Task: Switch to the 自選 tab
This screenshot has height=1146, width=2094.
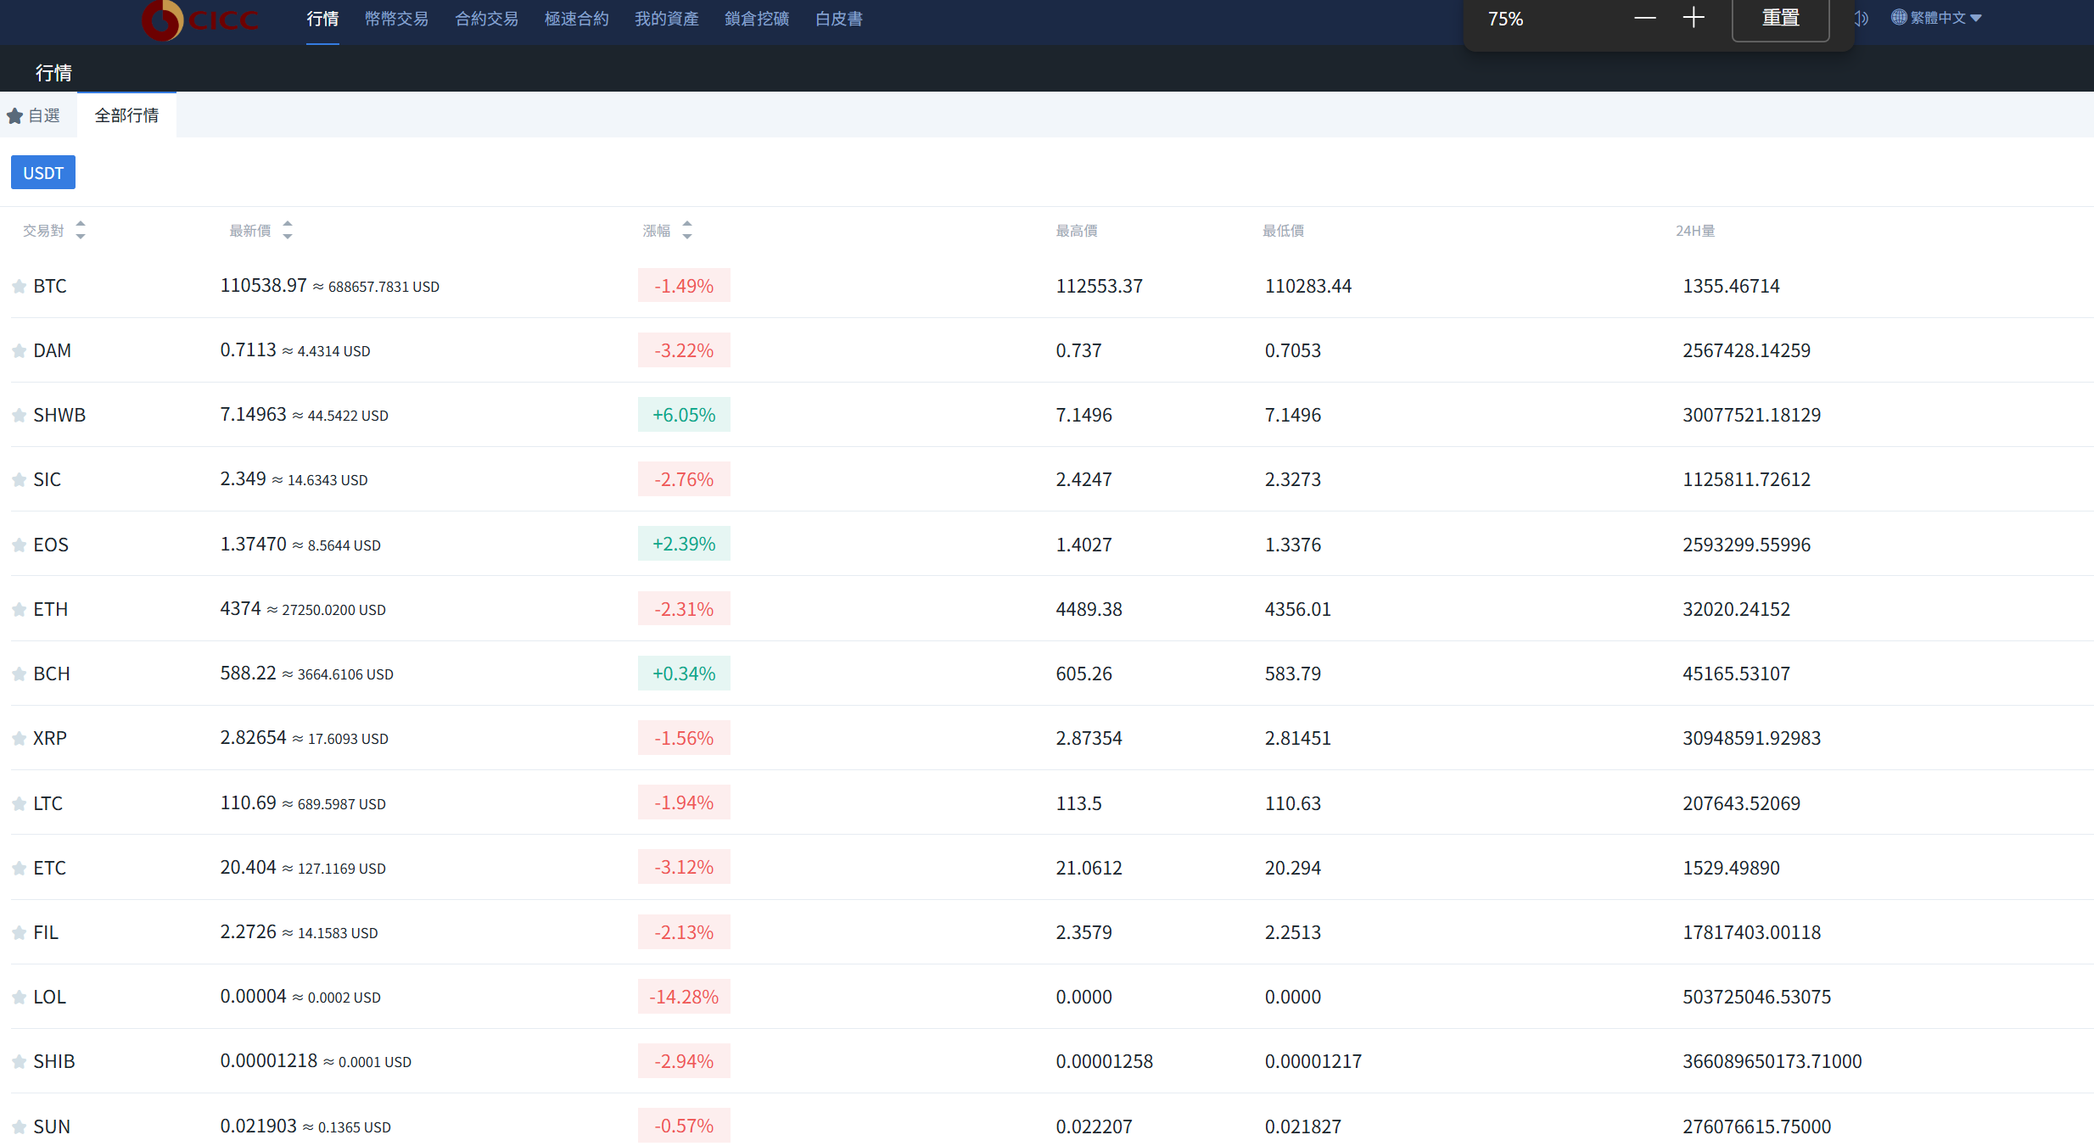Action: point(35,115)
